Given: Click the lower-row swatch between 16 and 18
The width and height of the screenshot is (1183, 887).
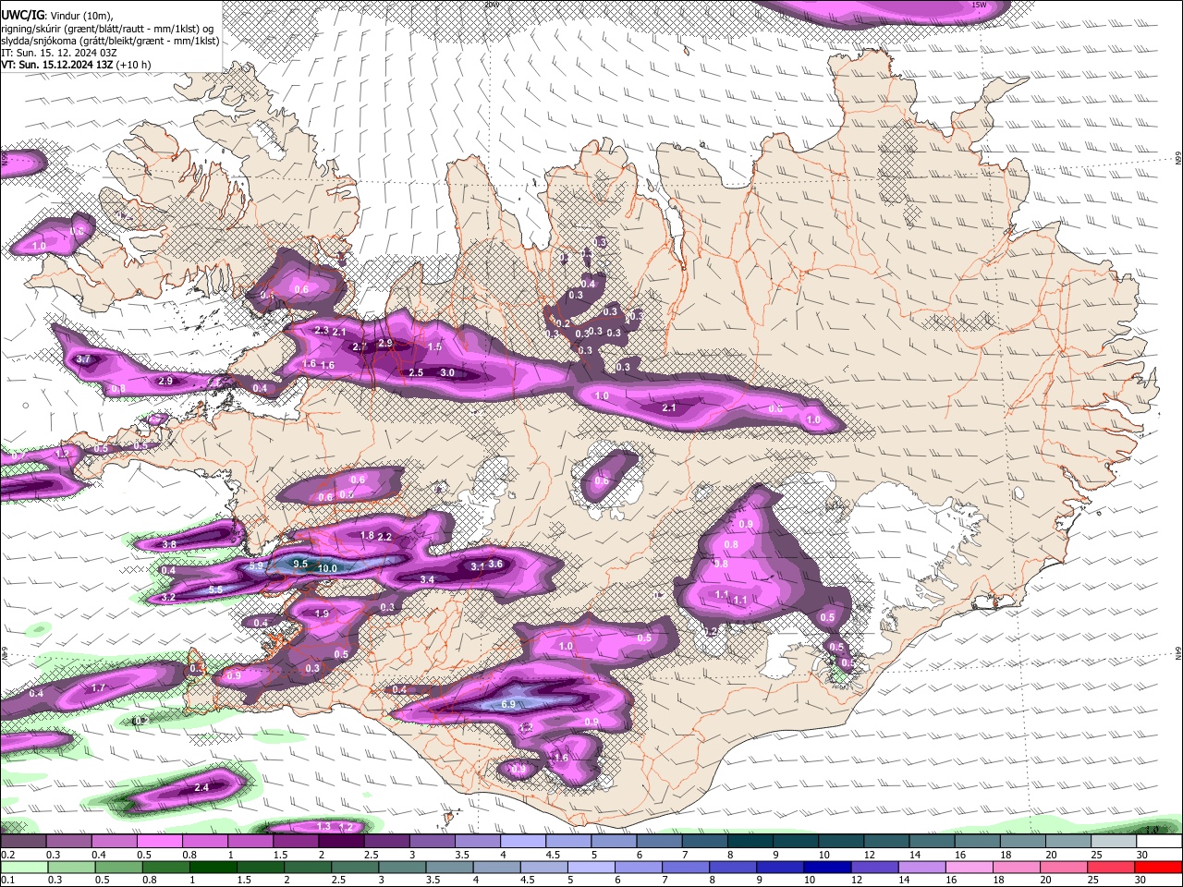Looking at the screenshot, I should click(968, 868).
